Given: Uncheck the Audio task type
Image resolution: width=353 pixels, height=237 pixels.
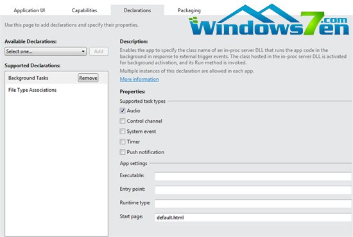Looking at the screenshot, I should click(123, 110).
